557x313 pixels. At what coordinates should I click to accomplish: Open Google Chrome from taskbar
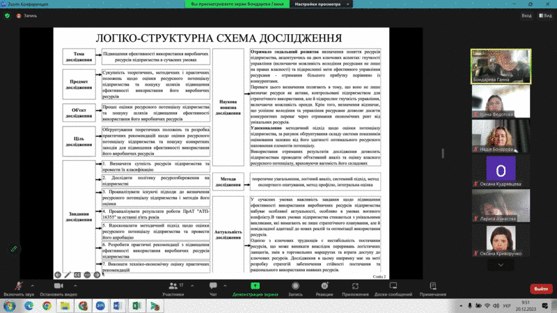coord(47,305)
